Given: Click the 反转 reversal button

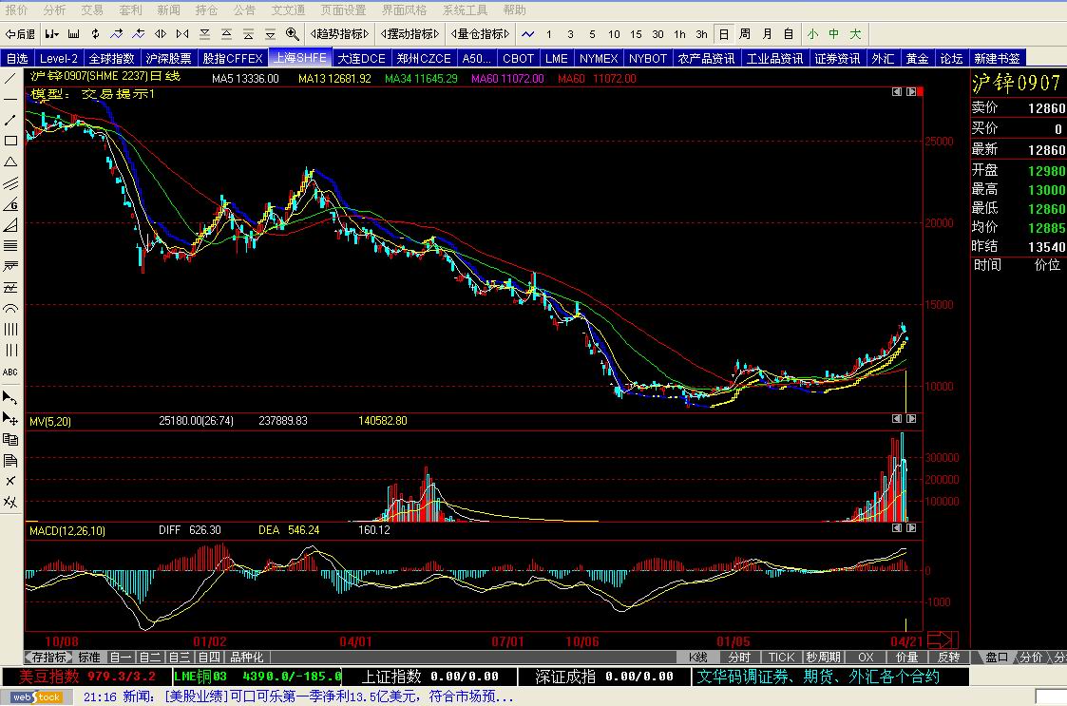Looking at the screenshot, I should (948, 657).
